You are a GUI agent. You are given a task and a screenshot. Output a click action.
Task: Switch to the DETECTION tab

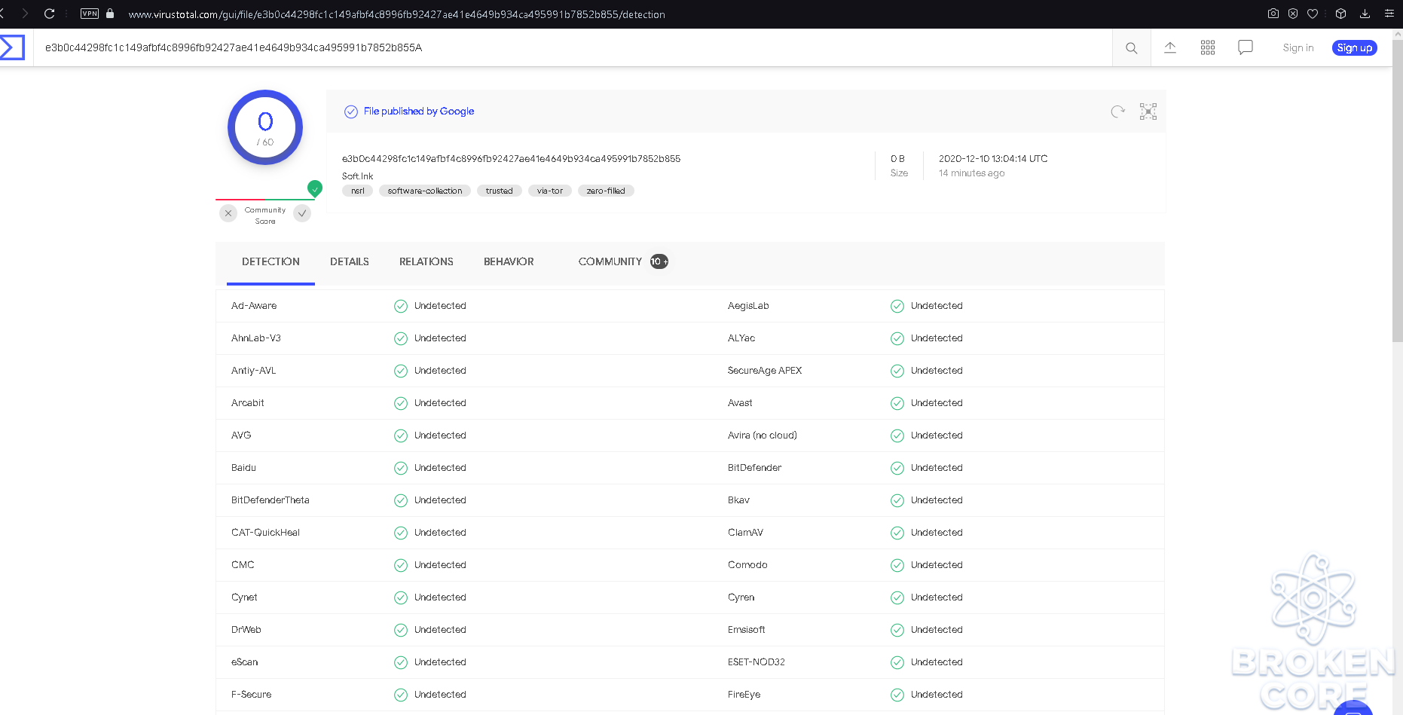[271, 261]
